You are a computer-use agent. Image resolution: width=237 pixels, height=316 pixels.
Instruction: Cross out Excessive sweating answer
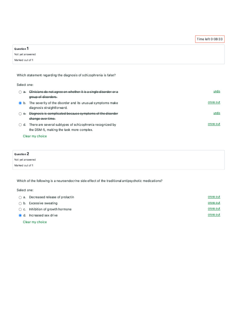(x=214, y=203)
